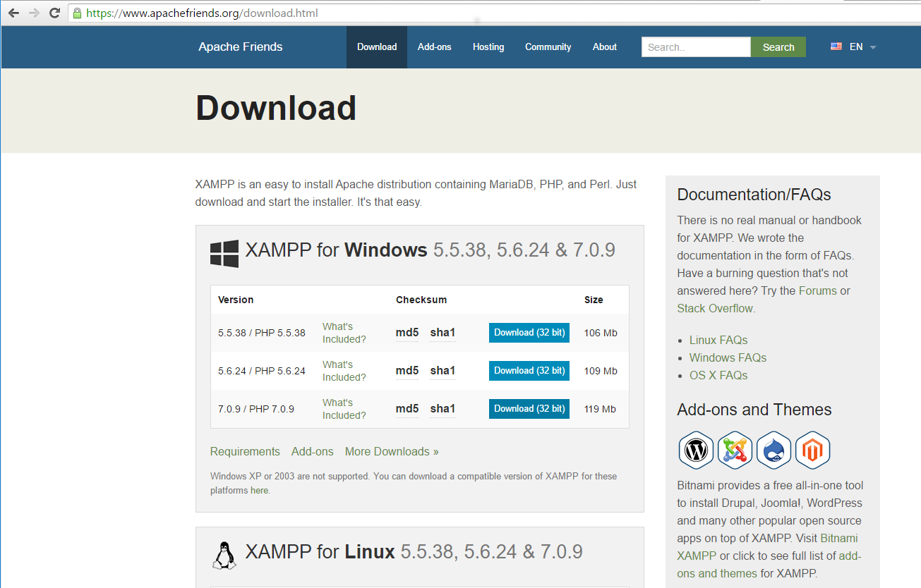
Task: Open the Add-ons nav menu
Action: pos(434,47)
